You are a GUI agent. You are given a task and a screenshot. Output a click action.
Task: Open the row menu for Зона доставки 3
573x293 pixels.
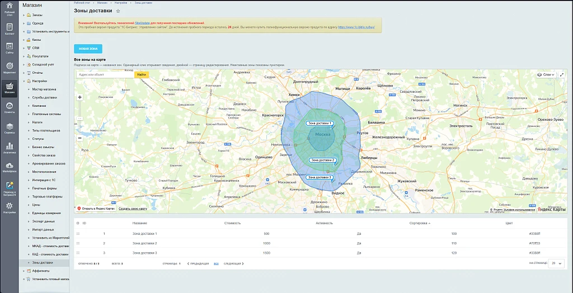click(78, 252)
